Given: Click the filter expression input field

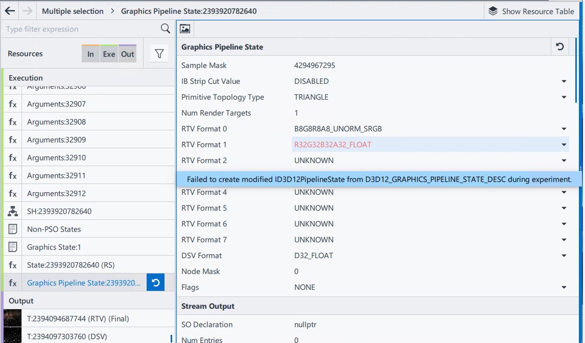Looking at the screenshot, I should 82,29.
